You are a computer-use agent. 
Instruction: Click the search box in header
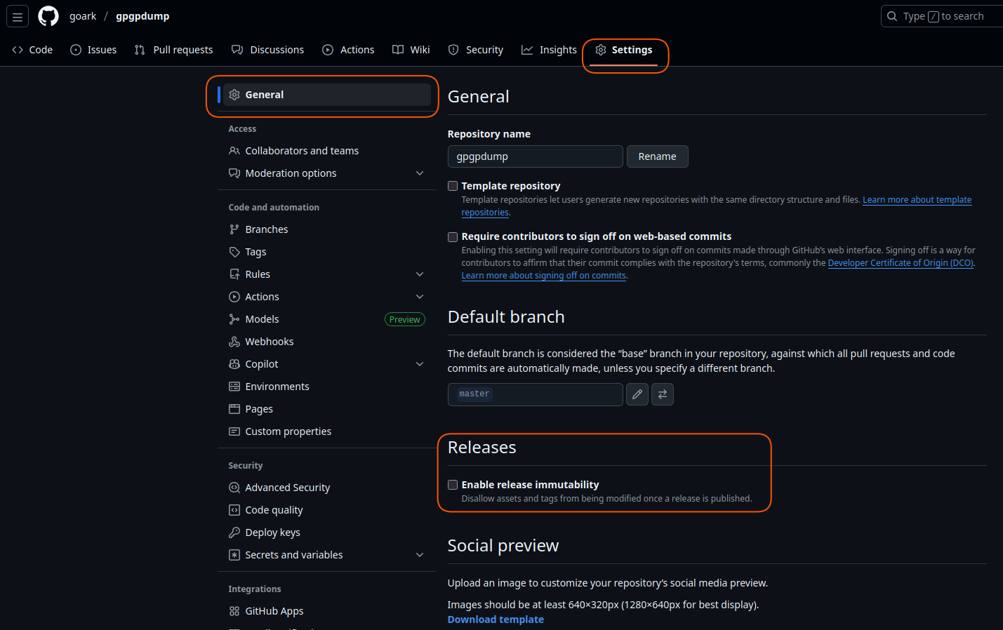click(x=942, y=16)
